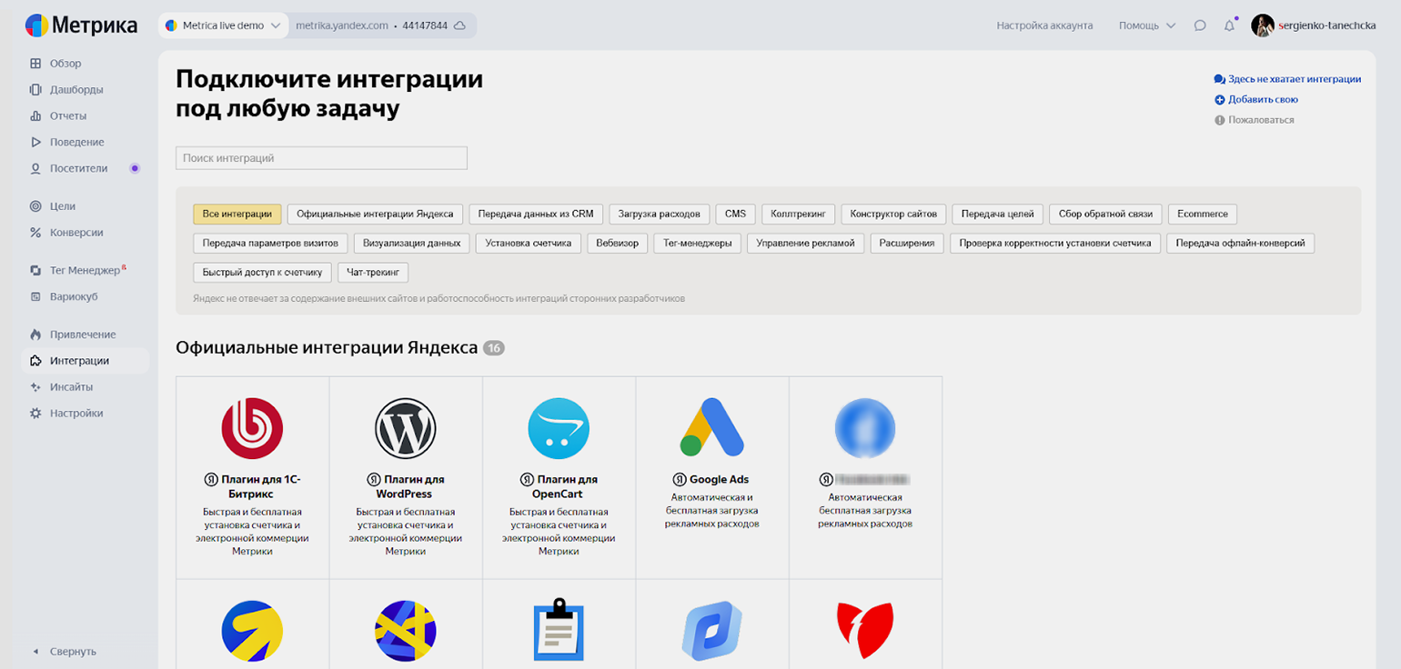Toggle the CMS filter chip
Screen dimensions: 1401x669
pyautogui.click(x=735, y=214)
